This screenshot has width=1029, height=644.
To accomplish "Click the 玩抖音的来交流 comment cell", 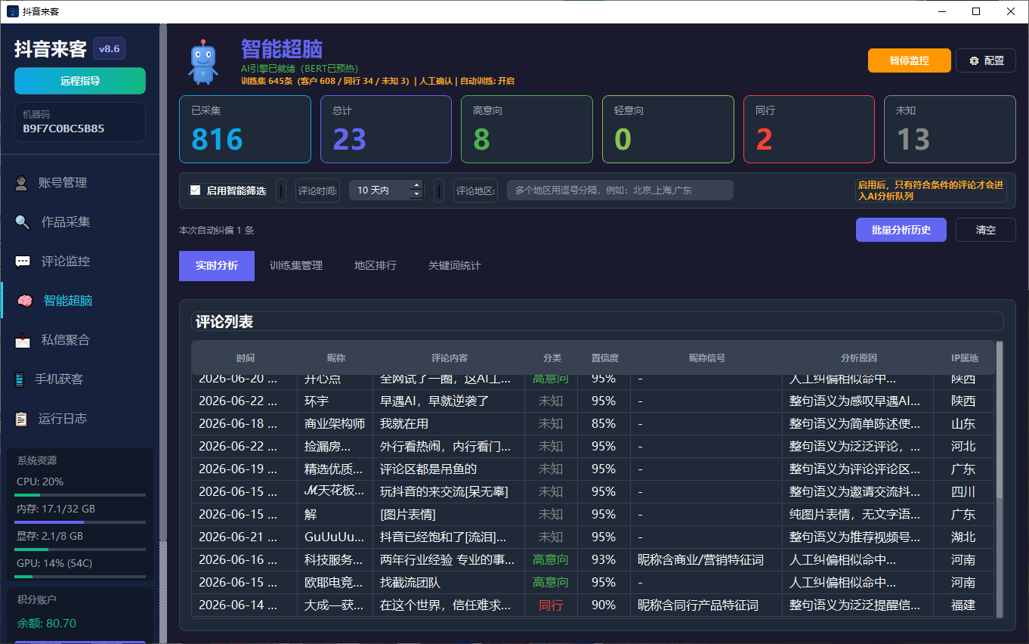I will tap(449, 492).
